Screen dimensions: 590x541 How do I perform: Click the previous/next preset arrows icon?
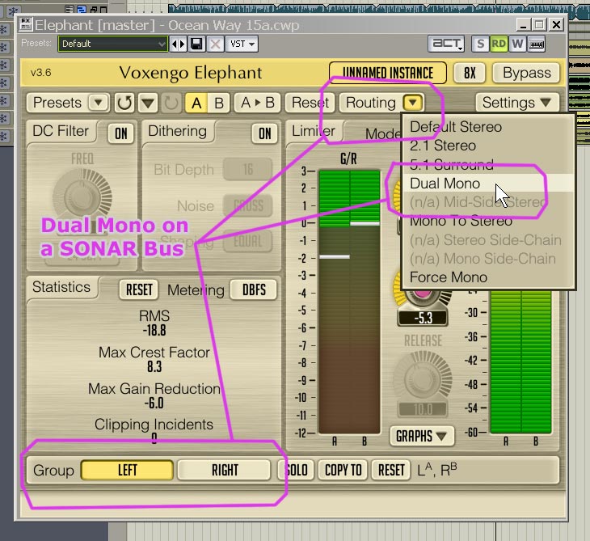pos(179,44)
